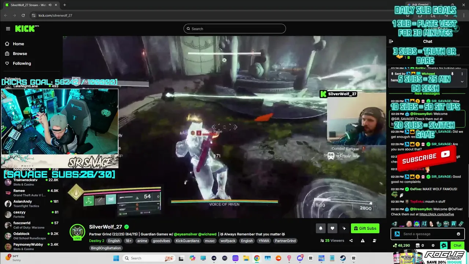
Task: Open fuscowrld channel in sidebar
Action: 31,225
